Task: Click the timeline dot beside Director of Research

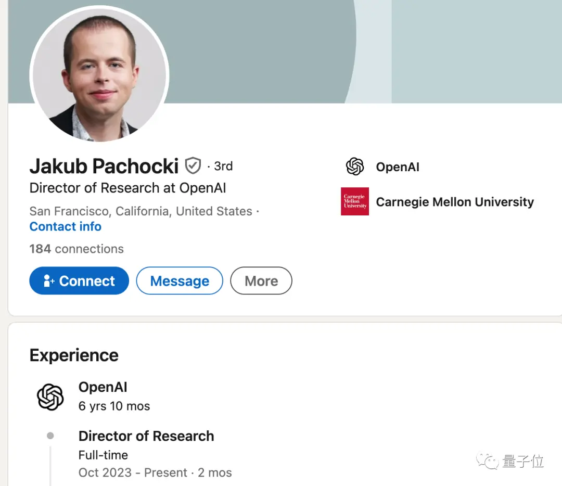Action: click(x=50, y=436)
